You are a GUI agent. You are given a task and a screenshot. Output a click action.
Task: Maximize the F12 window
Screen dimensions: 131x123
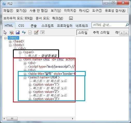[113, 3]
